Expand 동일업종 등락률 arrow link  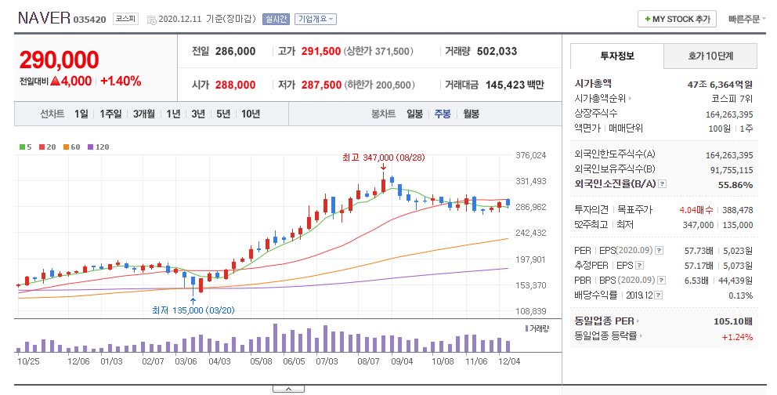[x=641, y=336]
